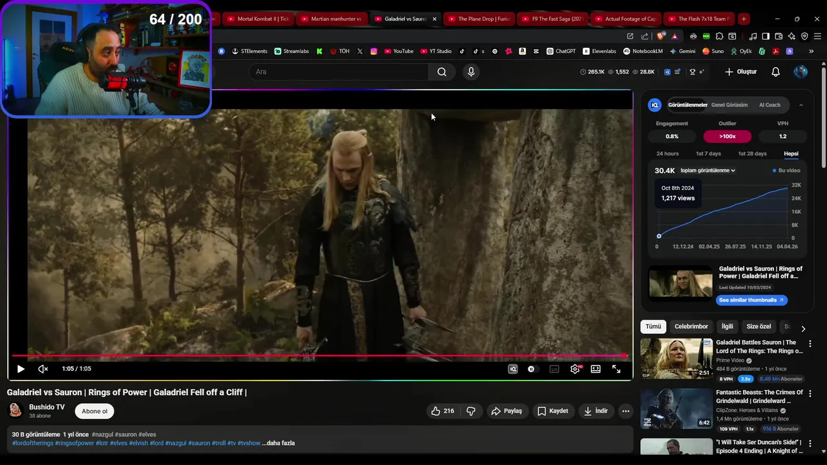
Task: Click the Paylaş share button
Action: (x=507, y=411)
